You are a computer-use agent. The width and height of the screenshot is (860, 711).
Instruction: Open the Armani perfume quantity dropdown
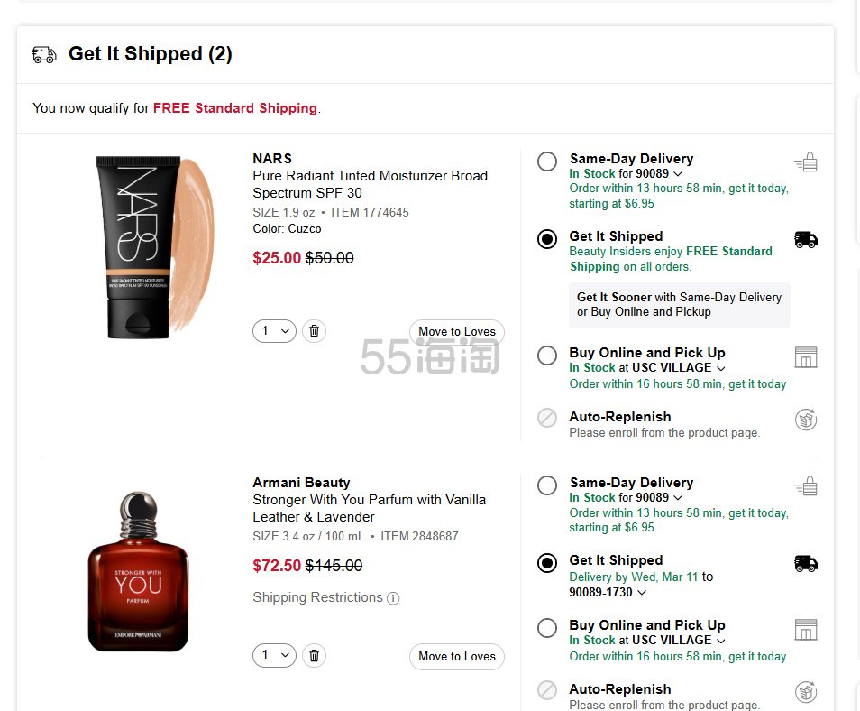pos(274,656)
